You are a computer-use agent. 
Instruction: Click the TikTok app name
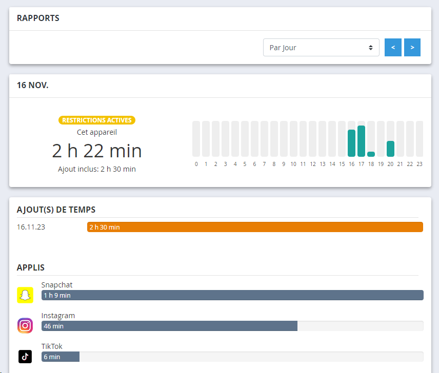point(52,346)
